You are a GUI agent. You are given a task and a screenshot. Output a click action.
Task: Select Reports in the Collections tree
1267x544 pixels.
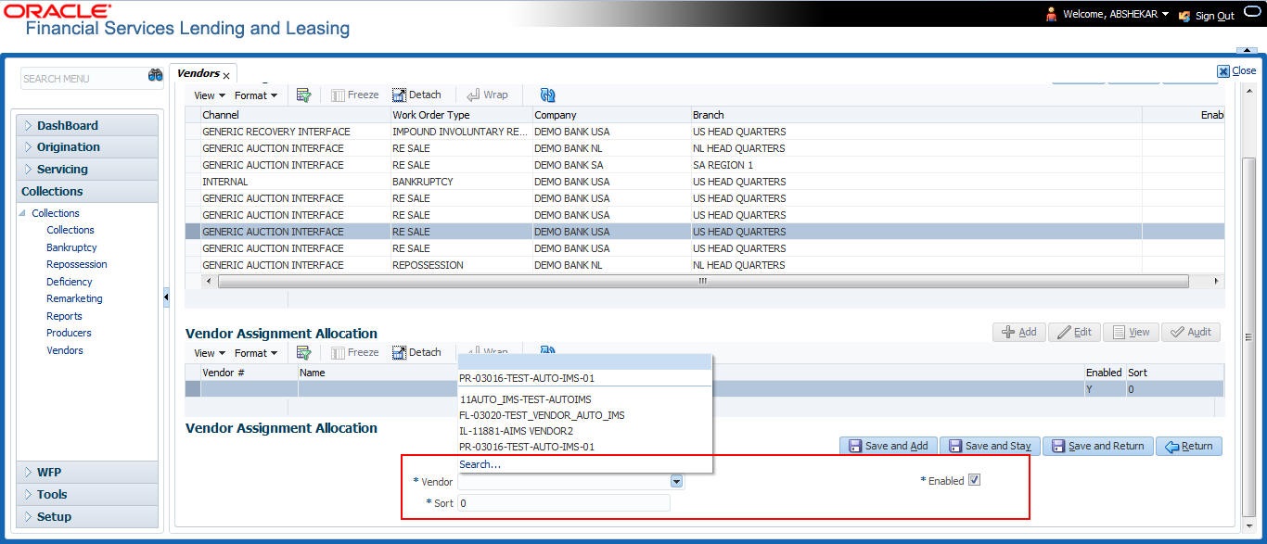[64, 316]
